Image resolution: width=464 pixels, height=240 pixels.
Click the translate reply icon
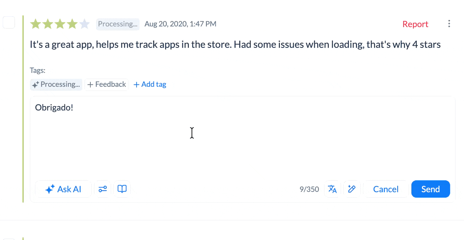(x=332, y=189)
